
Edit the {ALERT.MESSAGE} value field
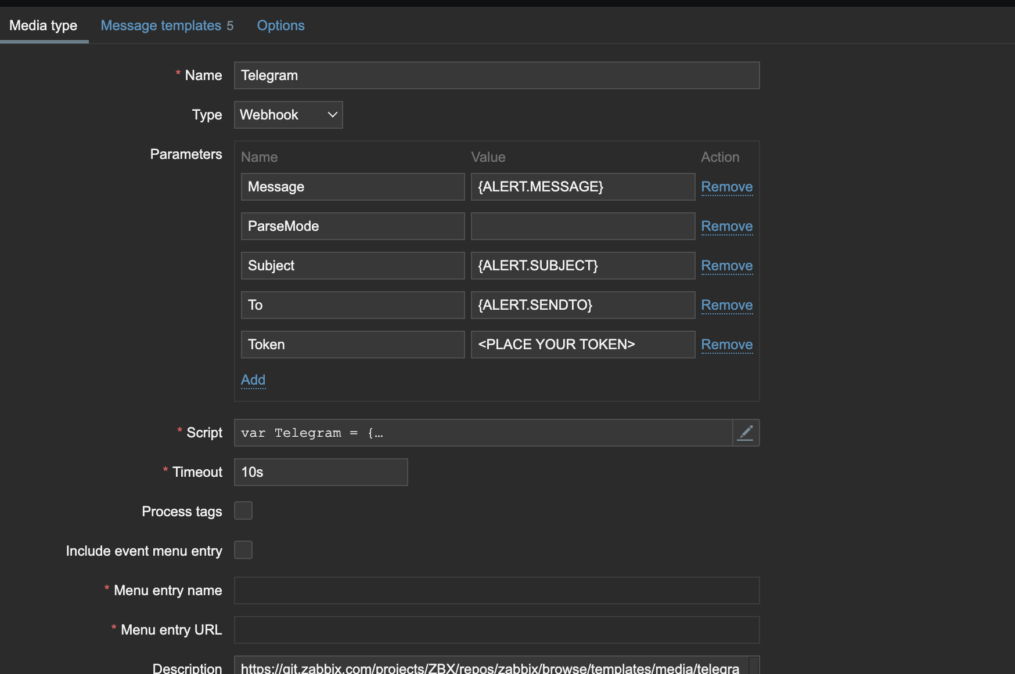583,187
